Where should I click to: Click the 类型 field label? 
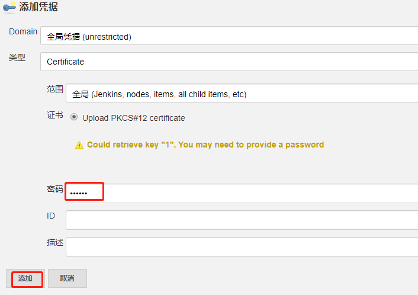pos(17,57)
